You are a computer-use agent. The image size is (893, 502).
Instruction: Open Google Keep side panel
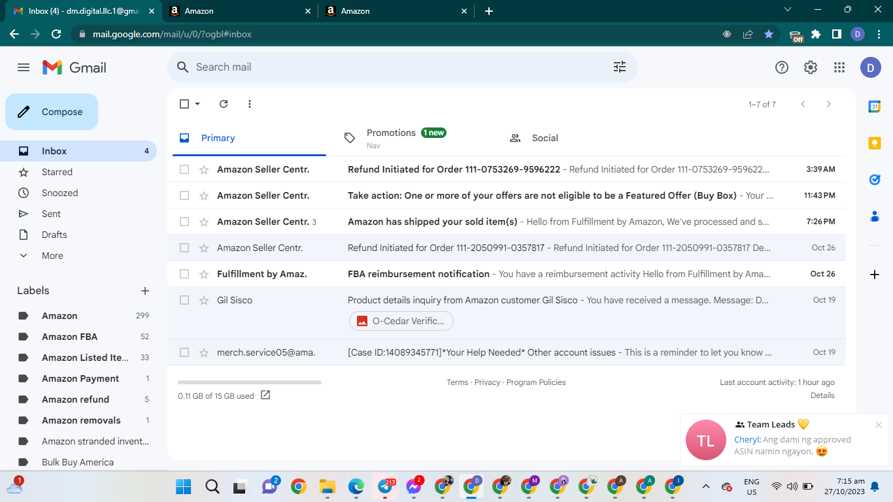[x=875, y=143]
